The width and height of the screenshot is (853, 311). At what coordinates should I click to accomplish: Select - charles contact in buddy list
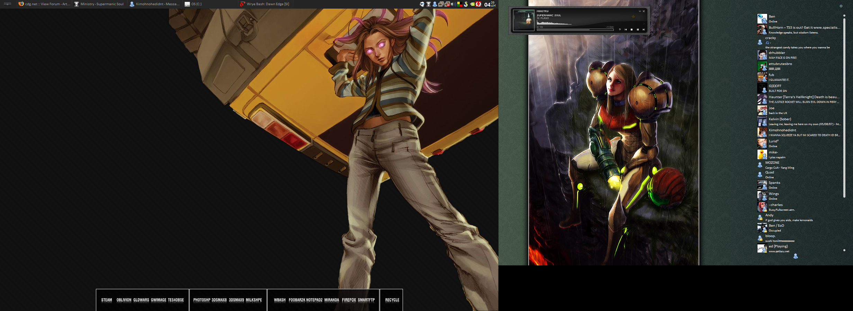(x=799, y=207)
